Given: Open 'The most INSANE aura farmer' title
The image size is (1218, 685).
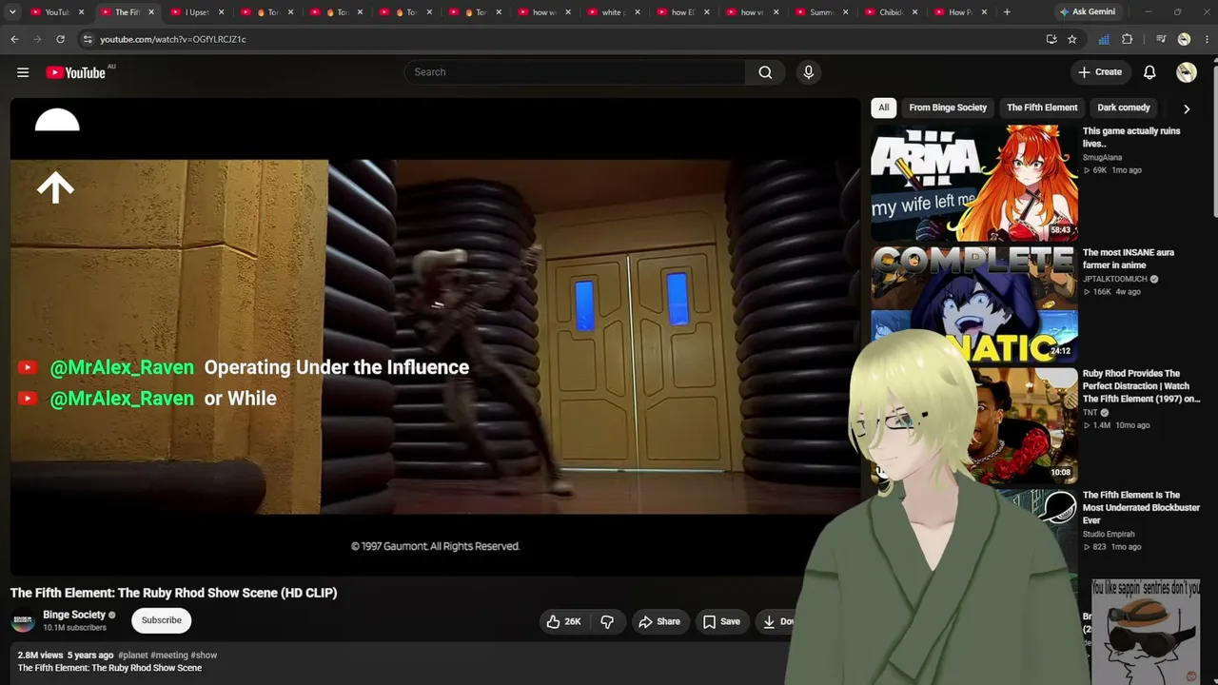Looking at the screenshot, I should (x=1129, y=259).
